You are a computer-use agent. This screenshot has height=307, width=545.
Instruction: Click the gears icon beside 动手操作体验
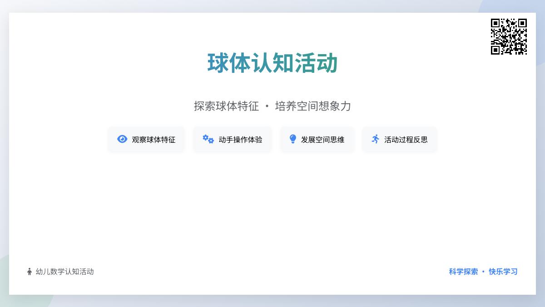208,139
